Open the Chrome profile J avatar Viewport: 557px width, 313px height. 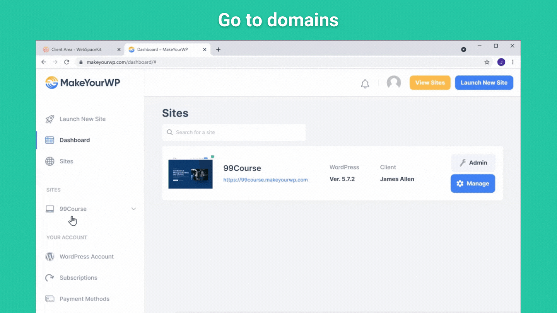501,62
